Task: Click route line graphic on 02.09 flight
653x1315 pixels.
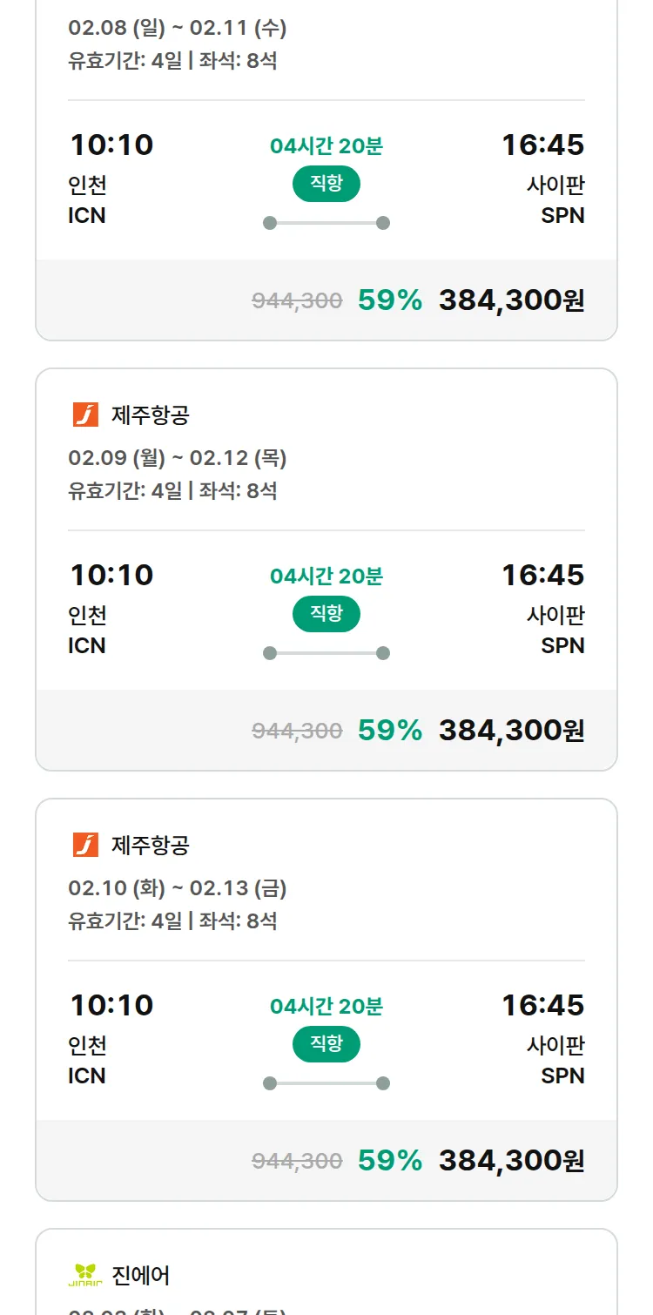Action: [x=326, y=653]
